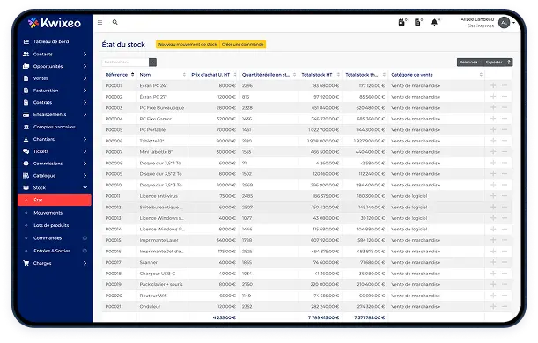Click the Commissions icon in sidebar
This screenshot has height=343, width=538.
[x=26, y=164]
